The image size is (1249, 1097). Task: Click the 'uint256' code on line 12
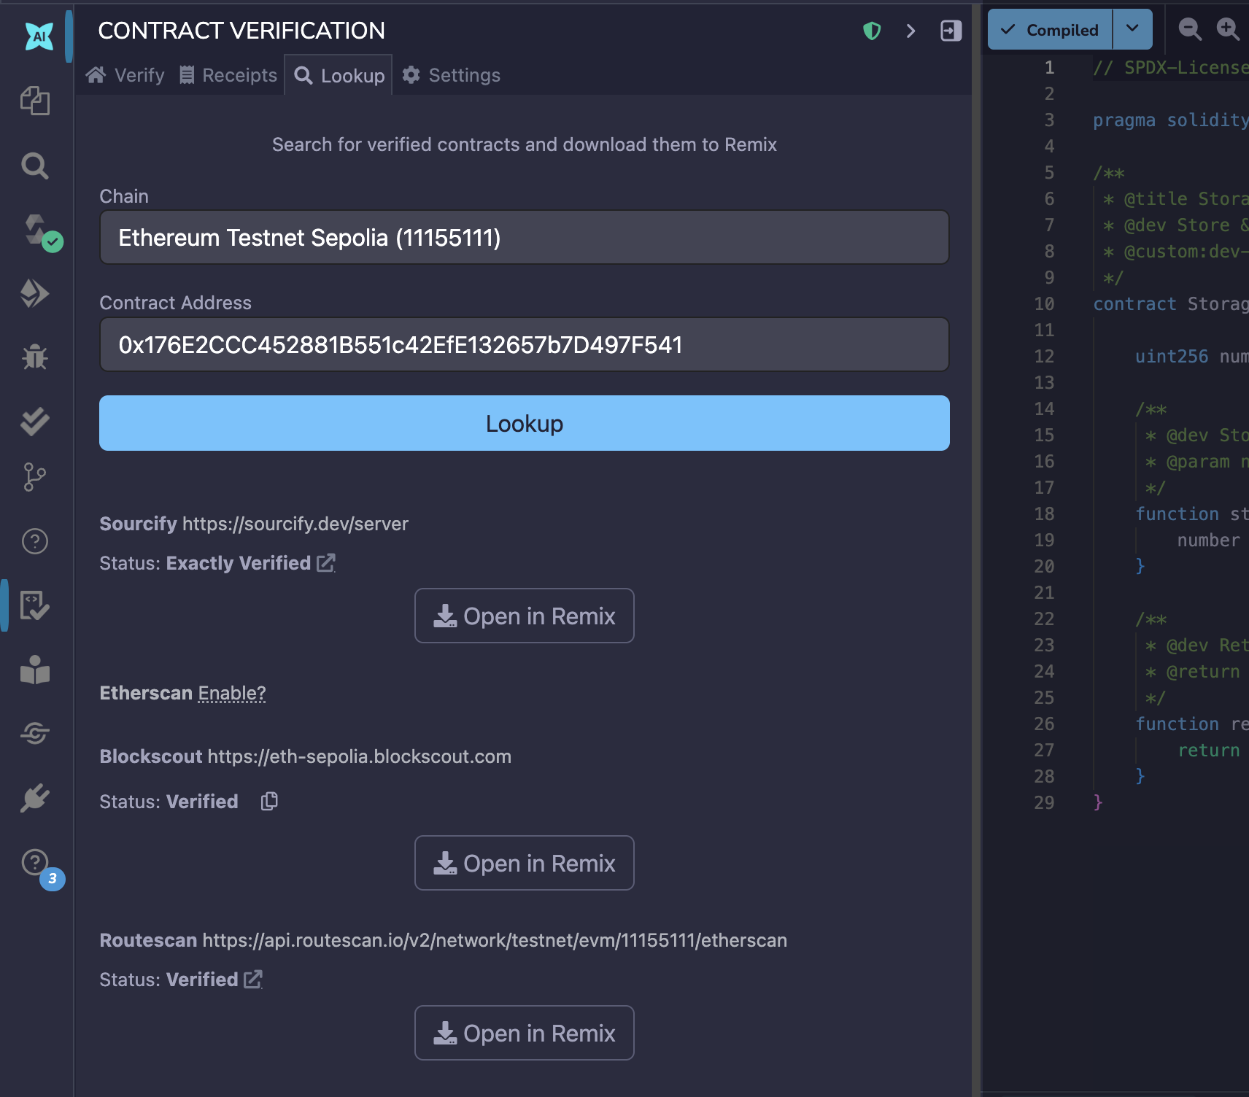pyautogui.click(x=1172, y=356)
